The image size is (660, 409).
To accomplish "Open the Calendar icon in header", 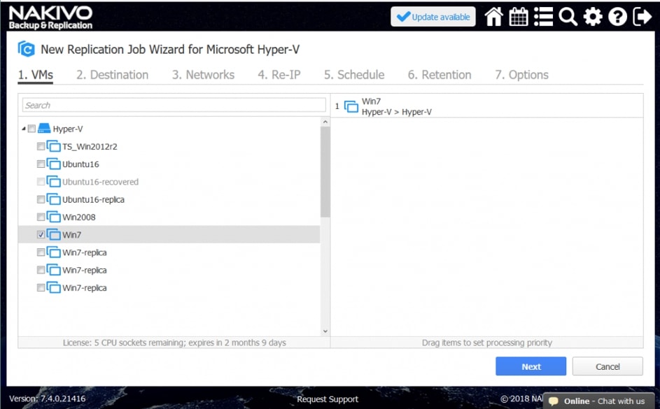I will coord(519,17).
